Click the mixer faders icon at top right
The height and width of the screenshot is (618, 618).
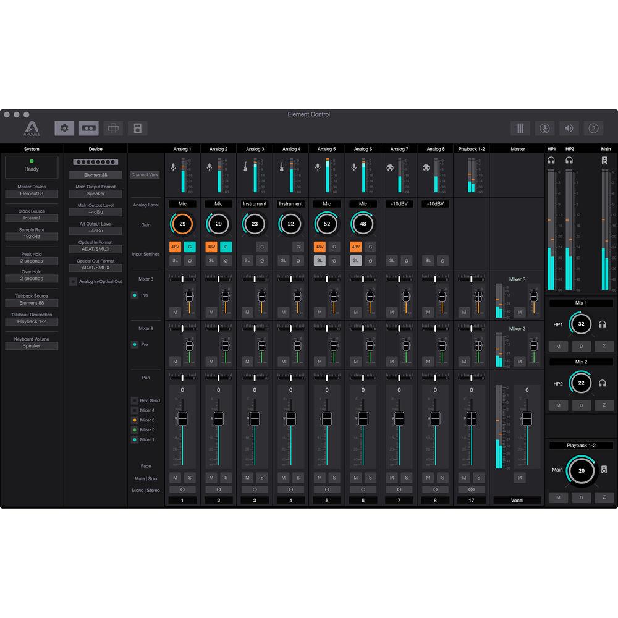(x=520, y=128)
